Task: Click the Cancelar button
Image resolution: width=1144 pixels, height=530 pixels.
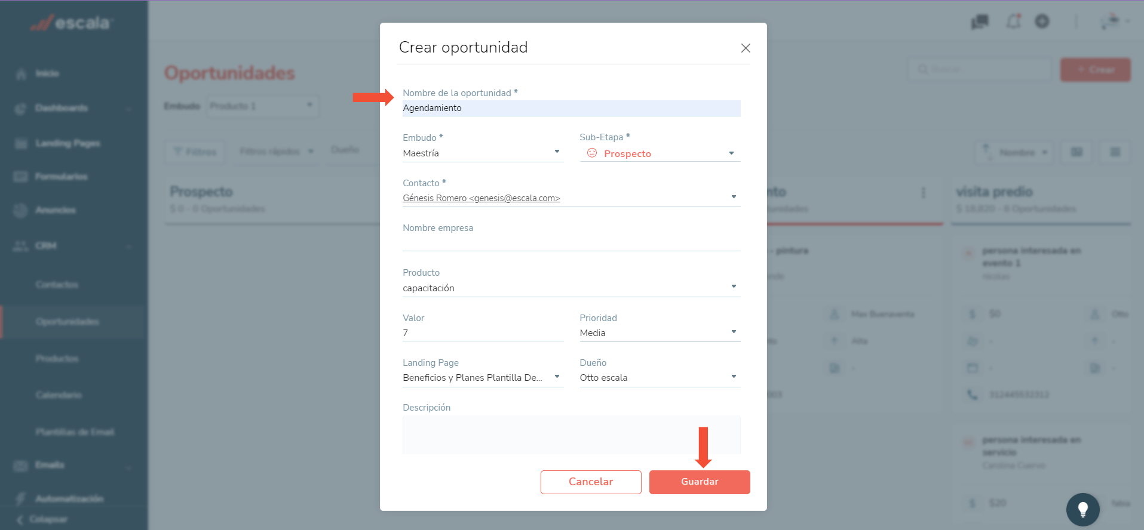Action: click(x=591, y=482)
